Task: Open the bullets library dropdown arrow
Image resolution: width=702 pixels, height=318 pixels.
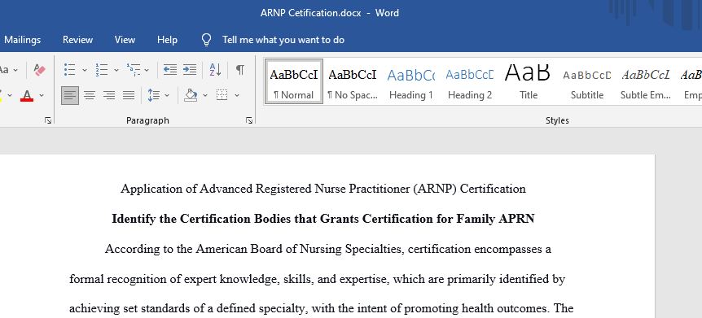Action: click(84, 70)
